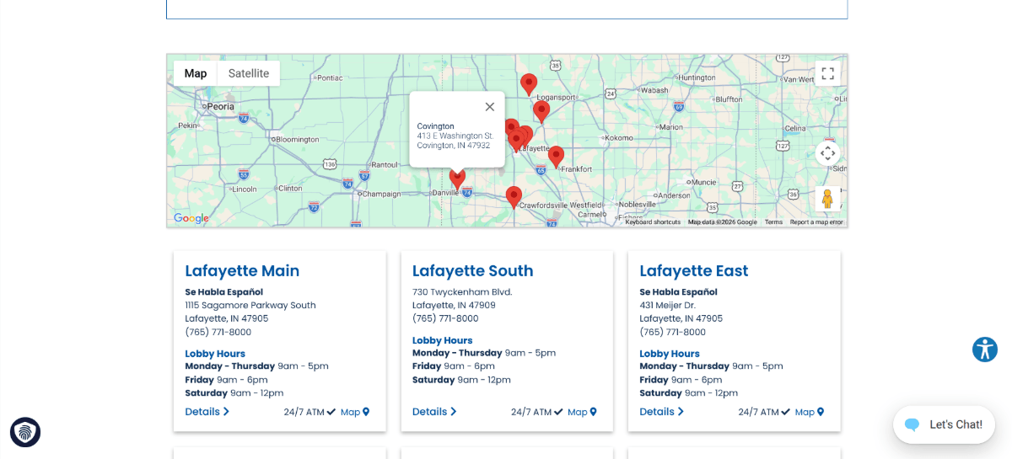The height and width of the screenshot is (459, 1012).
Task: Click Lobby Hours label in Lafayette South
Action: tap(443, 340)
